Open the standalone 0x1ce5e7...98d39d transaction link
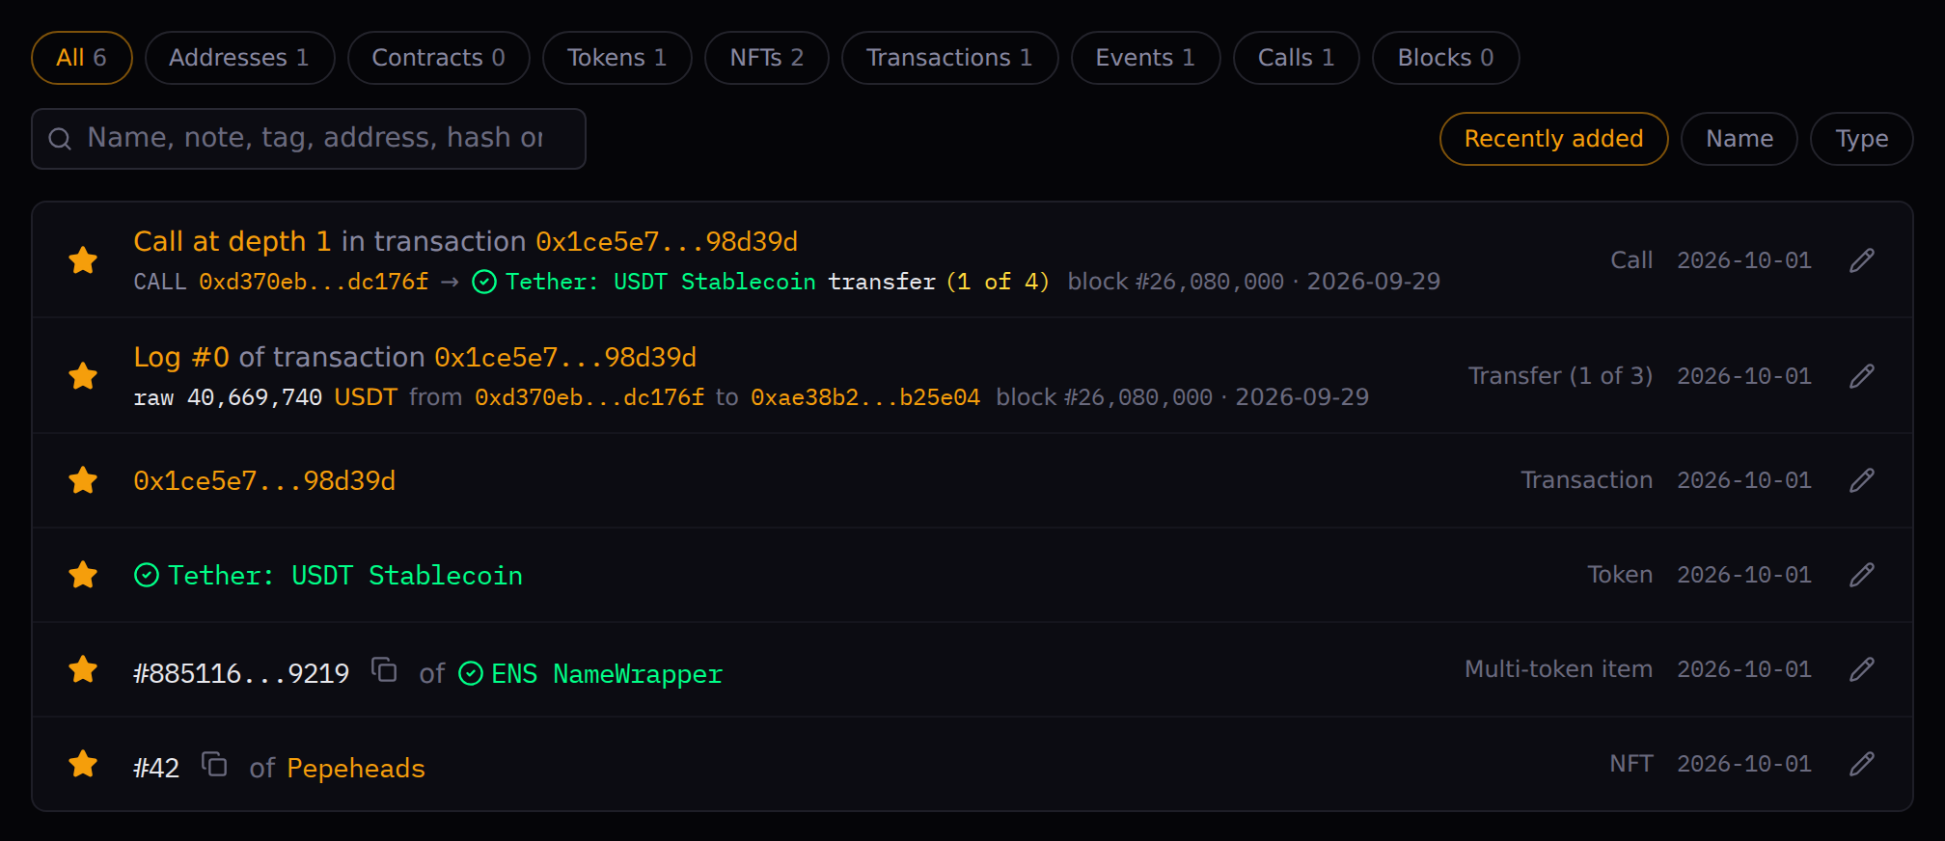Viewport: 1945px width, 841px height. coord(264,480)
